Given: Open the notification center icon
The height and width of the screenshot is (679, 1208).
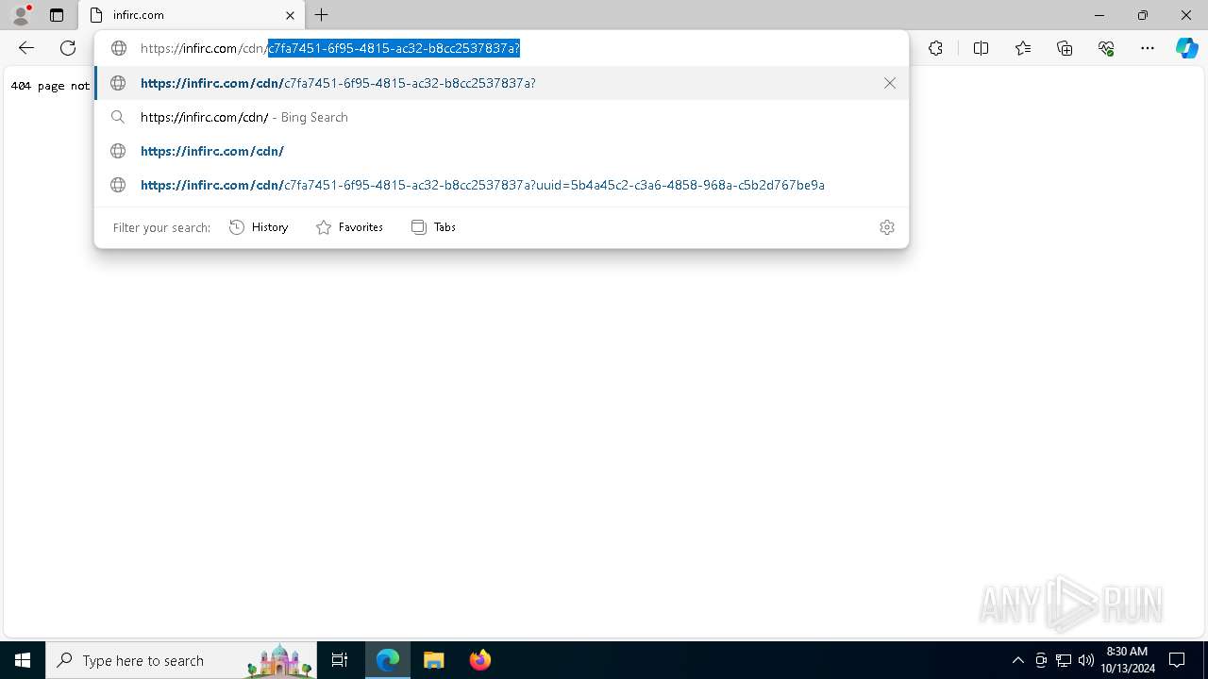Looking at the screenshot, I should coord(1177,660).
